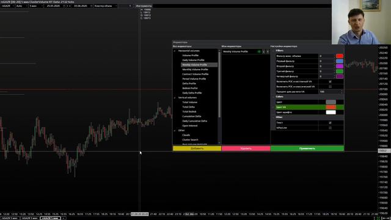Open the Инструменты menu in the toolbar

[x=144, y=5]
